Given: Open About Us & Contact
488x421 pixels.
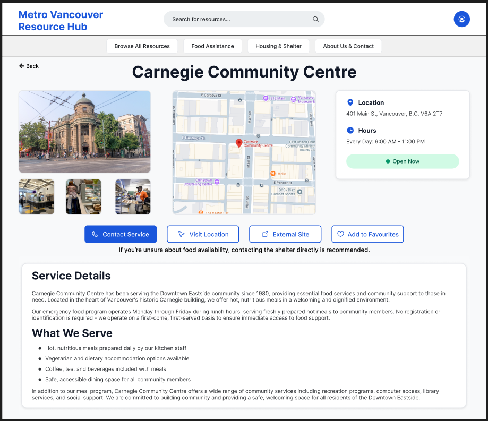Looking at the screenshot, I should tap(348, 46).
